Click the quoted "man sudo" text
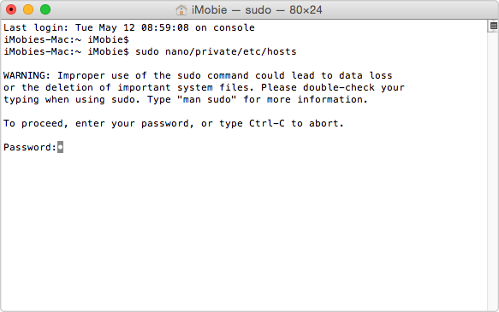This screenshot has width=499, height=312. tap(206, 99)
